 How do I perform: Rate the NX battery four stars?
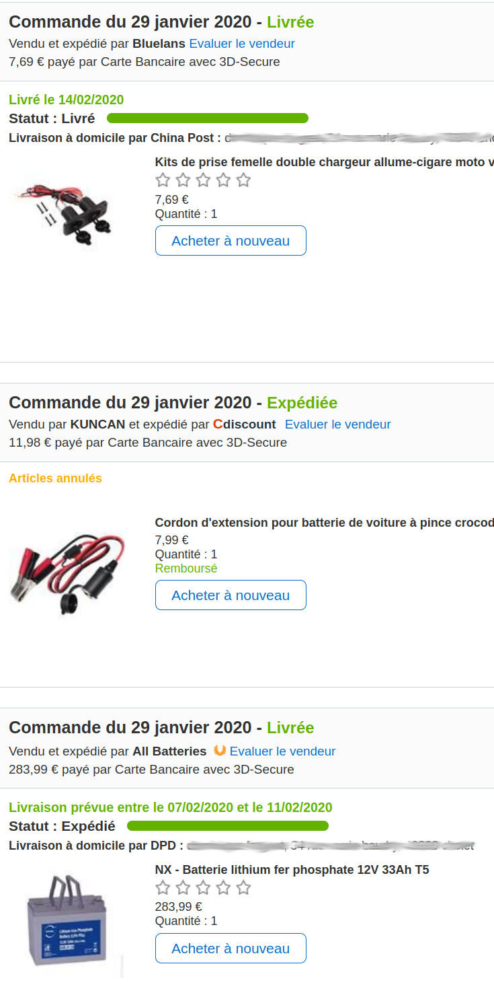(x=223, y=888)
